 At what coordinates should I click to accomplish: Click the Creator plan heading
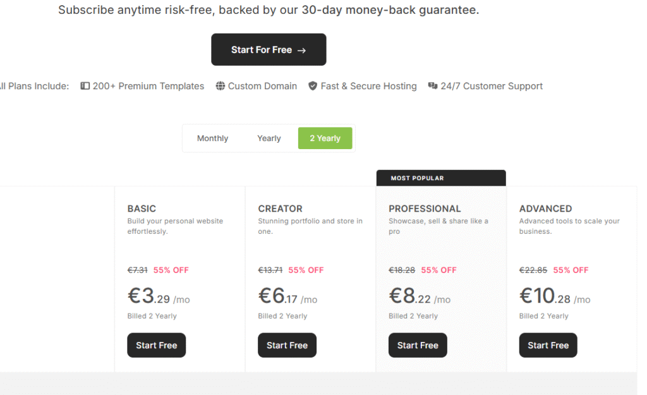(280, 209)
